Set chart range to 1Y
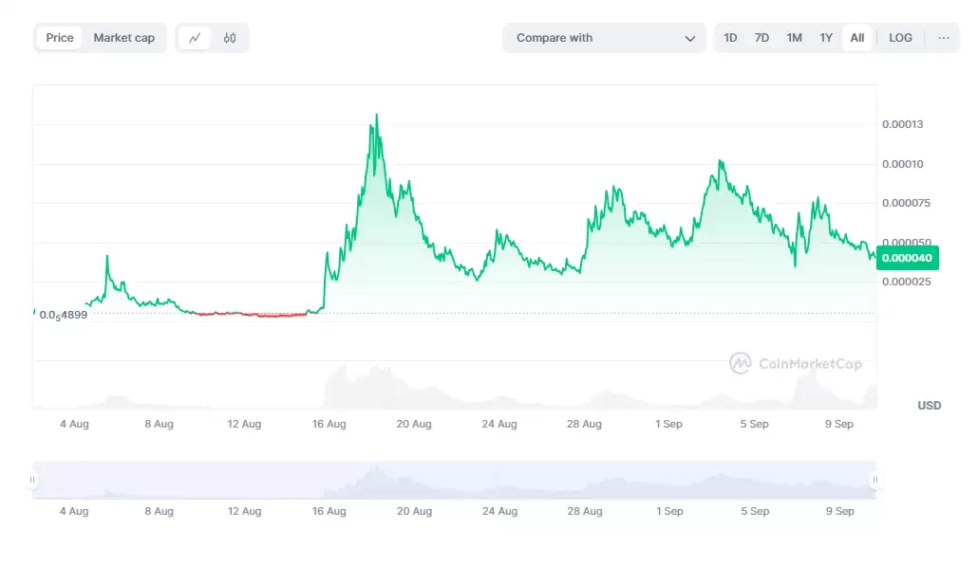The image size is (978, 565). 826,38
